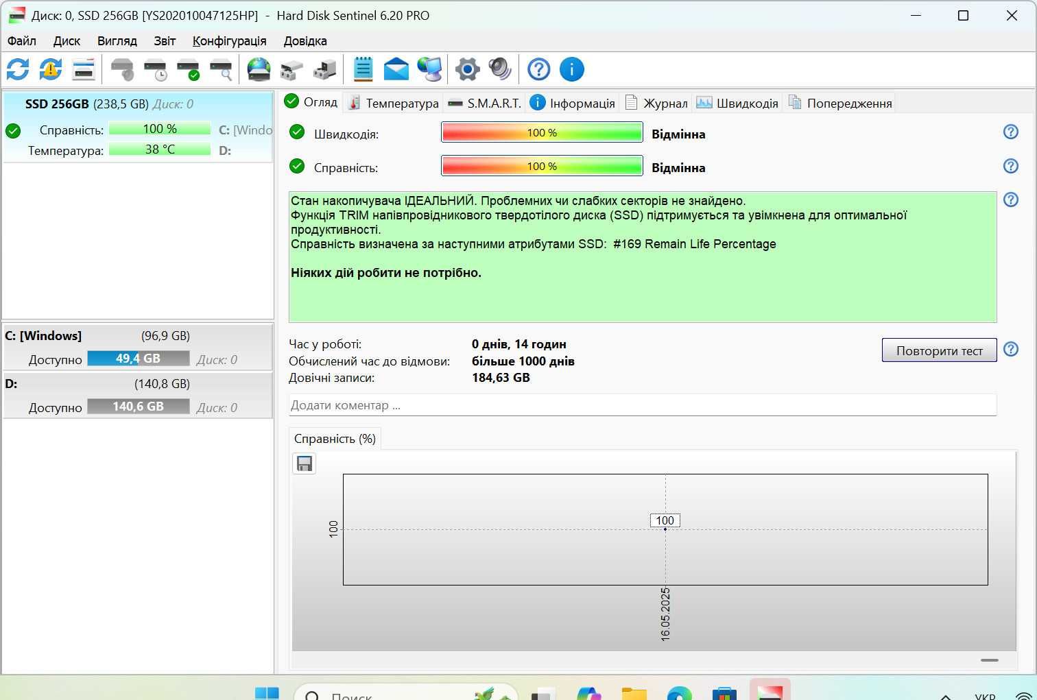Select the C: [Windows] partition

(138, 347)
